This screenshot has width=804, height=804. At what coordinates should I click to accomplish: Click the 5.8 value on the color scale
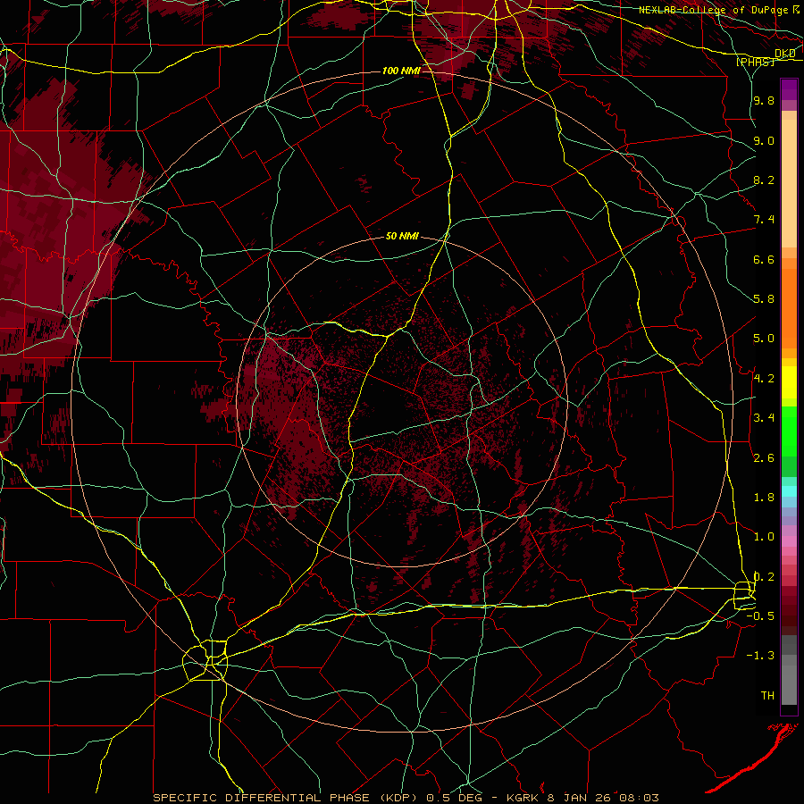point(764,299)
